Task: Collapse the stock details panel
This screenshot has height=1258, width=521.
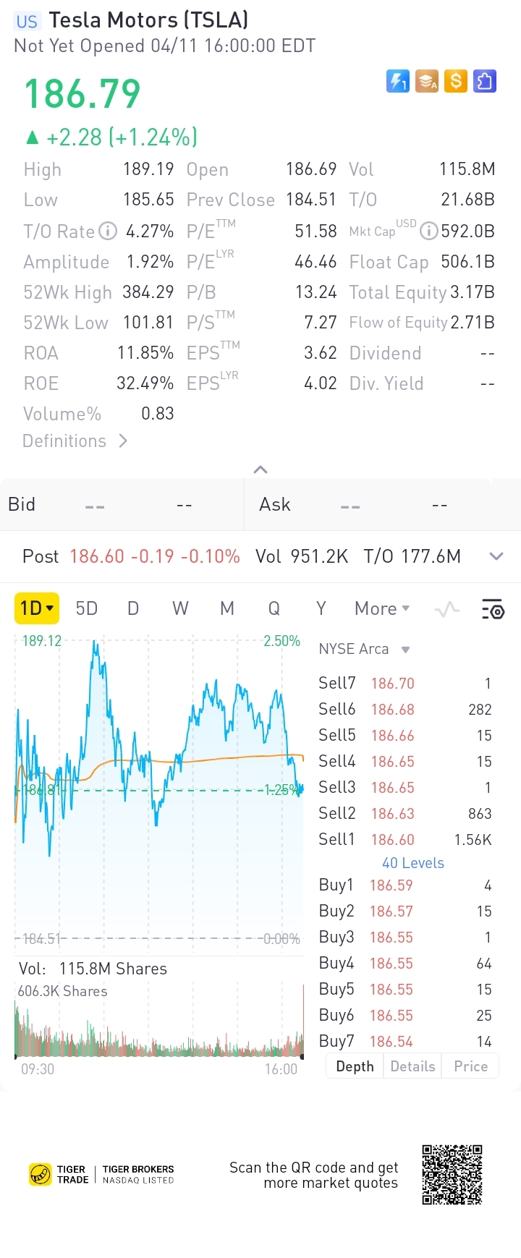Action: (x=260, y=469)
